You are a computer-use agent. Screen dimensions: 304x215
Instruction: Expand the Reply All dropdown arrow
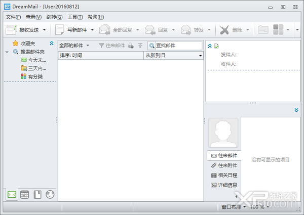click(x=138, y=30)
